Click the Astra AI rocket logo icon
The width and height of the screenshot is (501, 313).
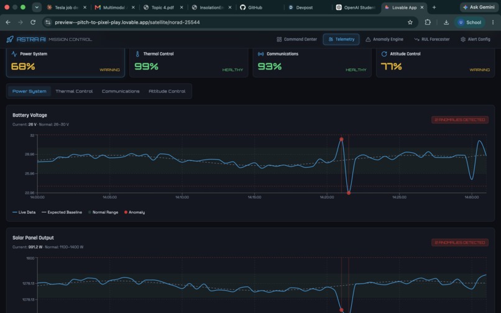(10, 39)
